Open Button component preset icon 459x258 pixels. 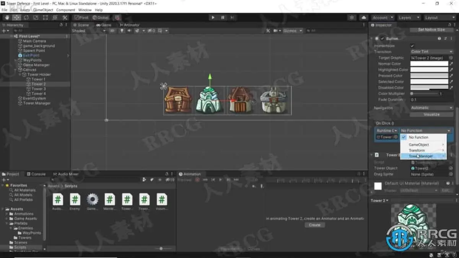click(446, 39)
